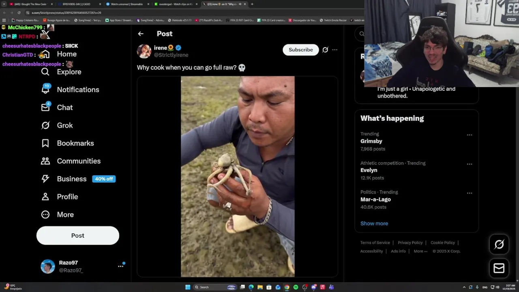Open the More sidebar menu

pos(57,215)
